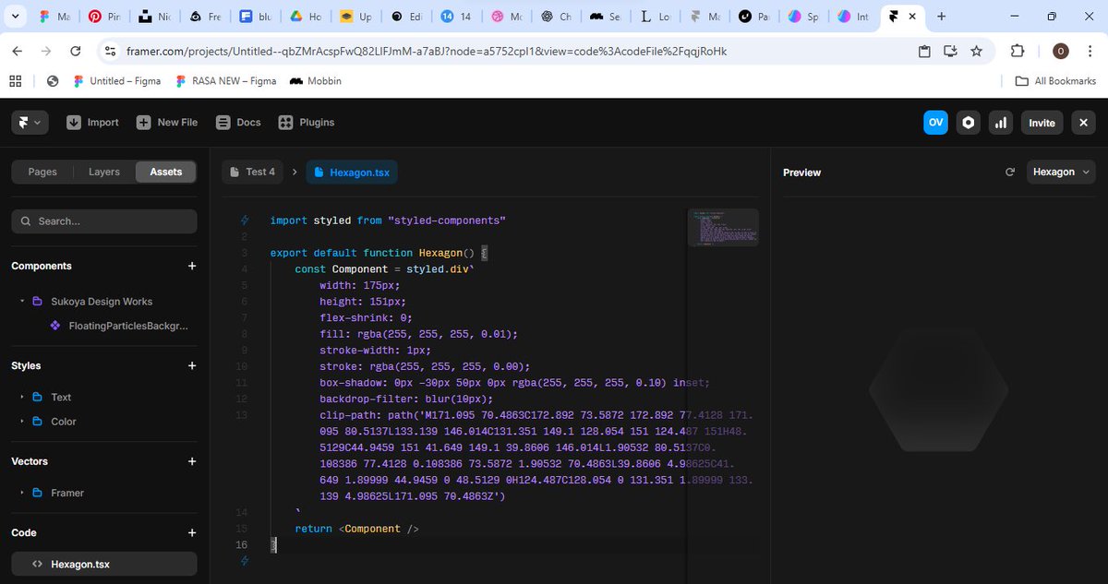Viewport: 1108px width, 584px height.
Task: Expand the Framer vectors folder
Action: pyautogui.click(x=21, y=493)
